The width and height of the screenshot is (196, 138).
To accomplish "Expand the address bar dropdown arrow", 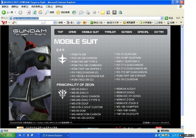I will [x=162, y=18].
